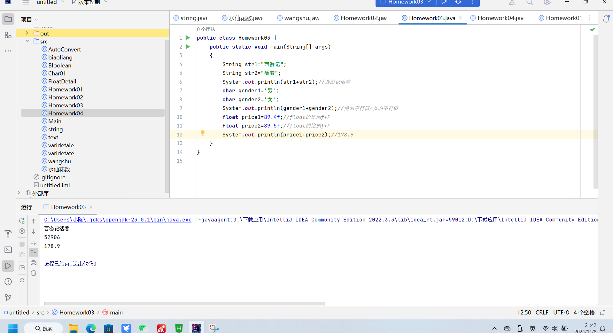Click the horizontal scrollbar in the Run console
This screenshot has height=333, width=613.
coord(184,303)
